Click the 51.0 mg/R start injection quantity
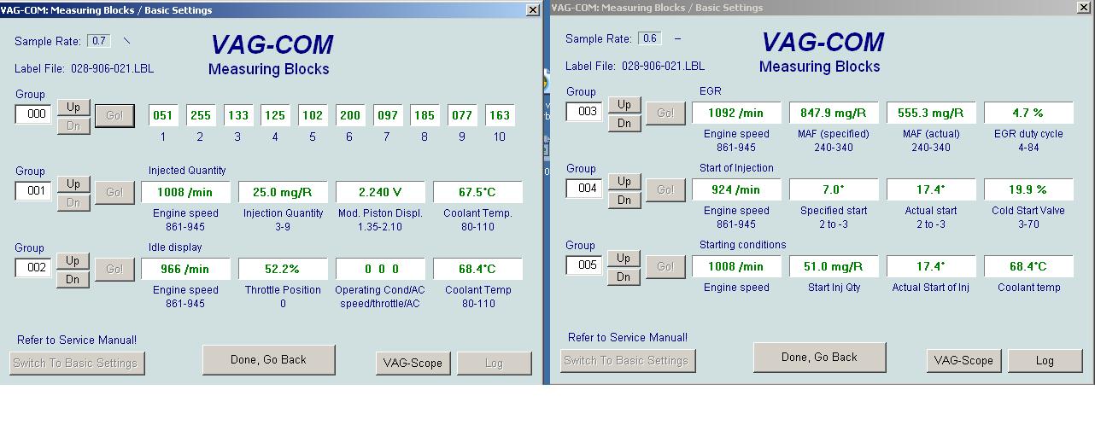Screen dimensions: 1095x448 (x=834, y=266)
